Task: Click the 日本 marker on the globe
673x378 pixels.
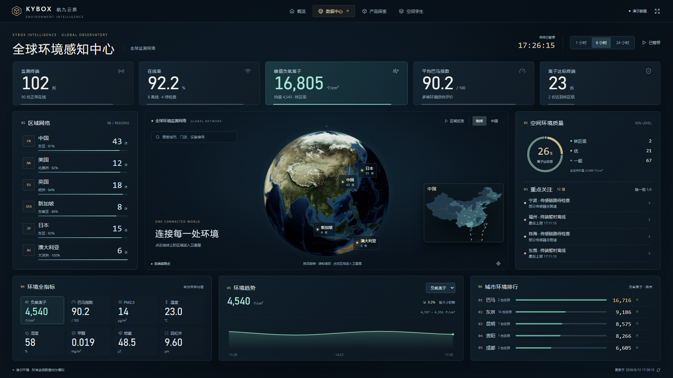Action: pos(368,170)
